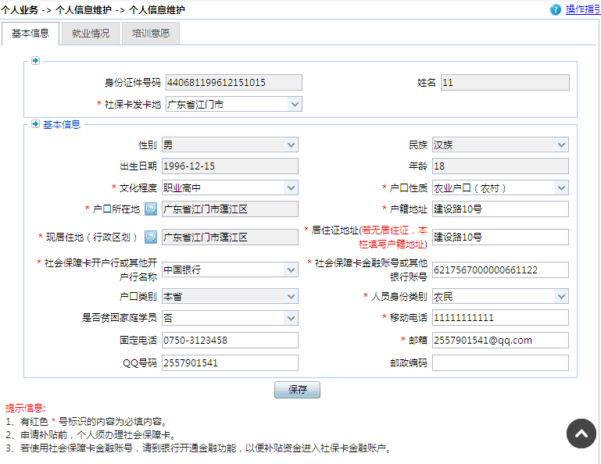Screen dimensions: 601x464
Task: Open the 文化程度 dropdown
Action: click(x=291, y=187)
